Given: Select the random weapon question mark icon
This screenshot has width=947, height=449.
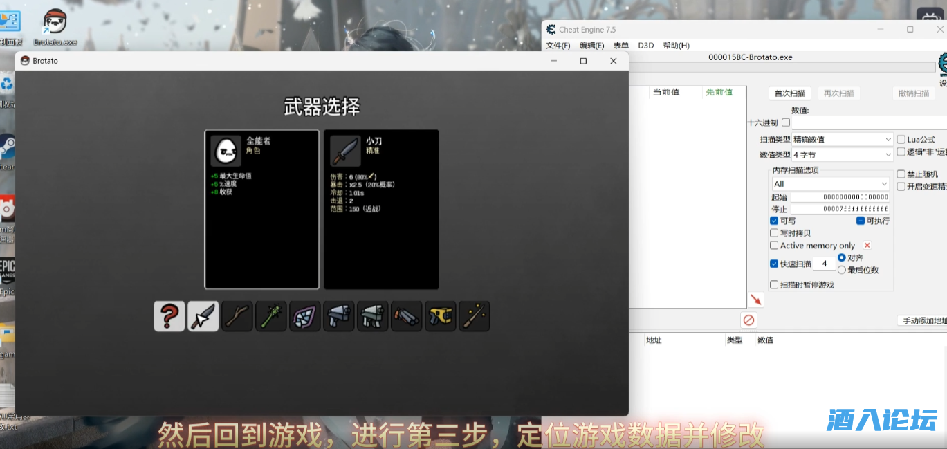Looking at the screenshot, I should (169, 316).
